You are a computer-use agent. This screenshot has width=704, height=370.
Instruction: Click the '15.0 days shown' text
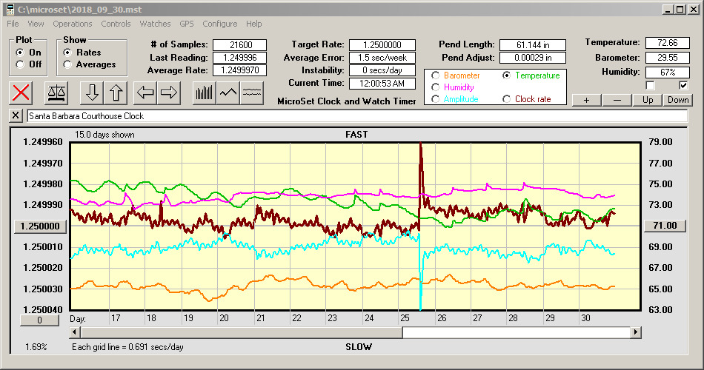point(104,135)
